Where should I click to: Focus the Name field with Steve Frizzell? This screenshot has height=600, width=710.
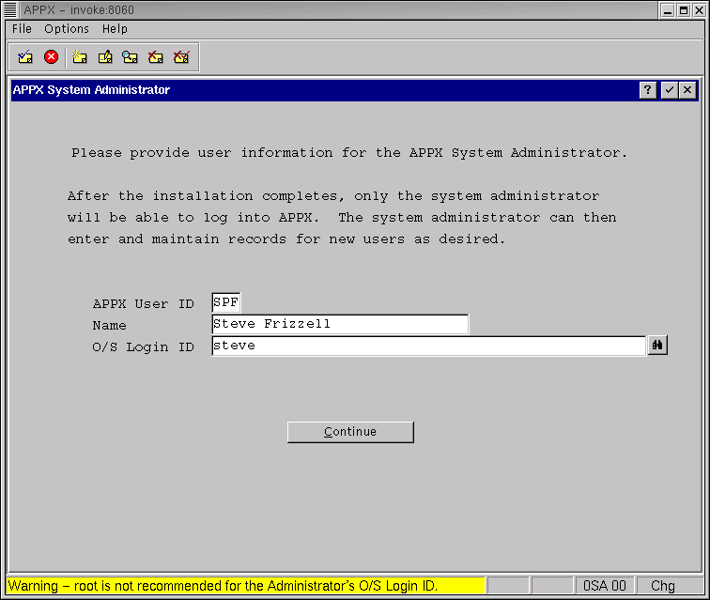[340, 324]
